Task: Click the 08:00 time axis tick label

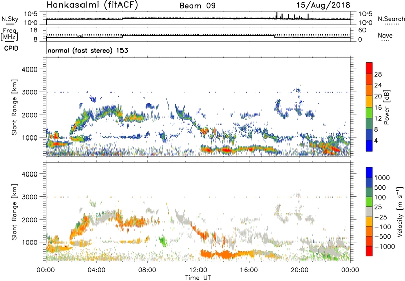Action: click(147, 270)
